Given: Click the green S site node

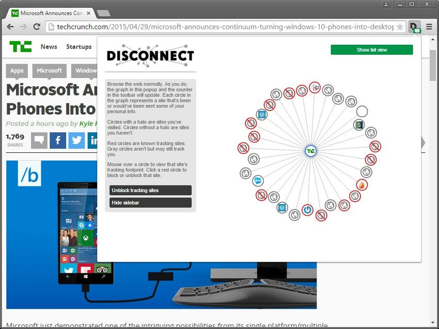Looking at the screenshot, I should (358, 125).
